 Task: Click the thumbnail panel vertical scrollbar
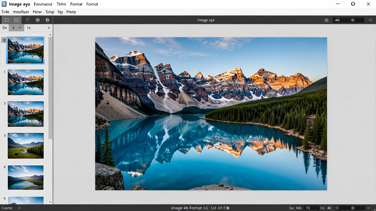(x=50, y=88)
